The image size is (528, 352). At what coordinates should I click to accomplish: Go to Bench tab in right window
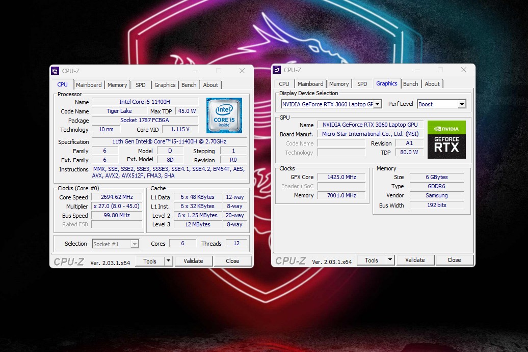coord(410,84)
